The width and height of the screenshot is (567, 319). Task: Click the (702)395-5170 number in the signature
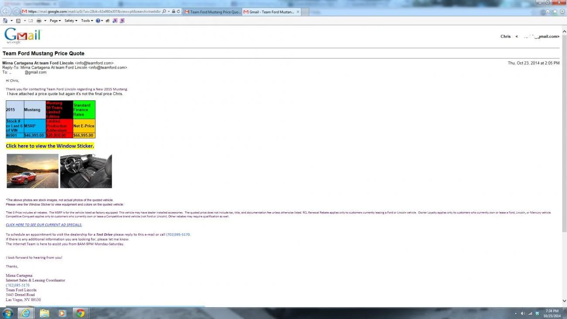17,285
